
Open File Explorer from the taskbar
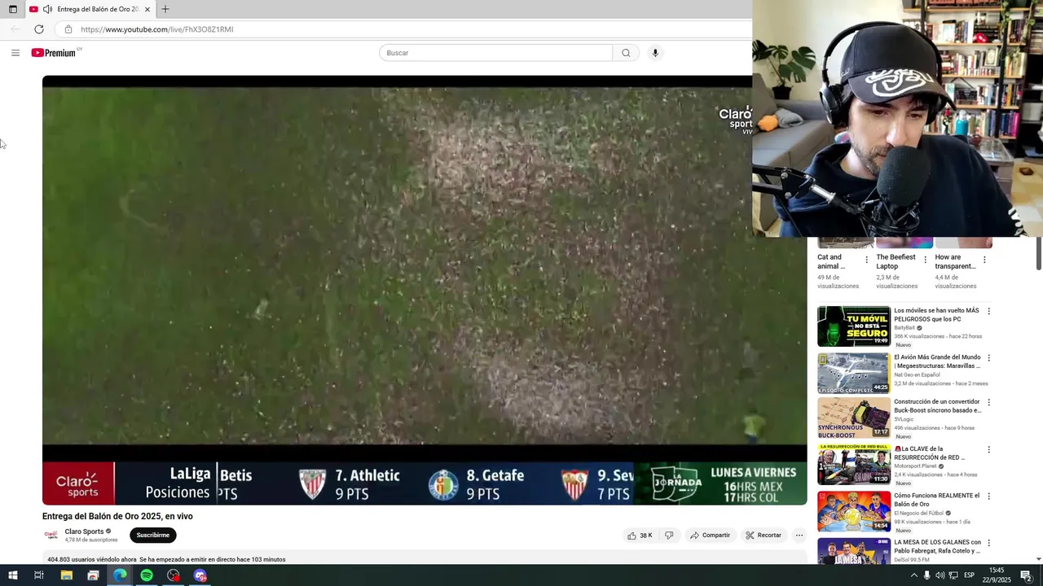(x=66, y=575)
